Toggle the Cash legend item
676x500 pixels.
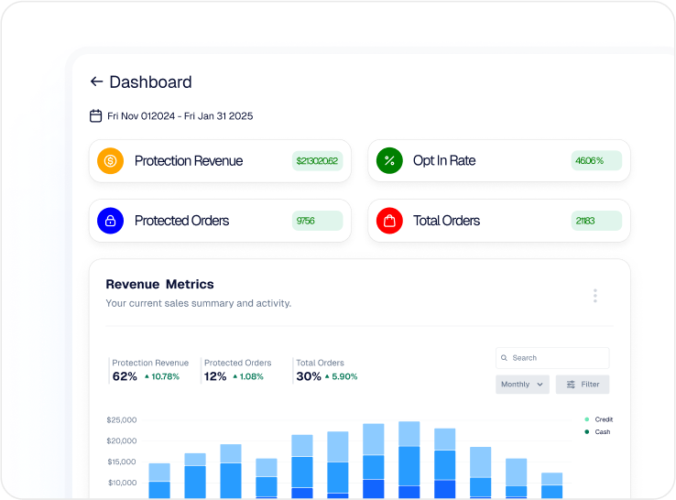(597, 432)
